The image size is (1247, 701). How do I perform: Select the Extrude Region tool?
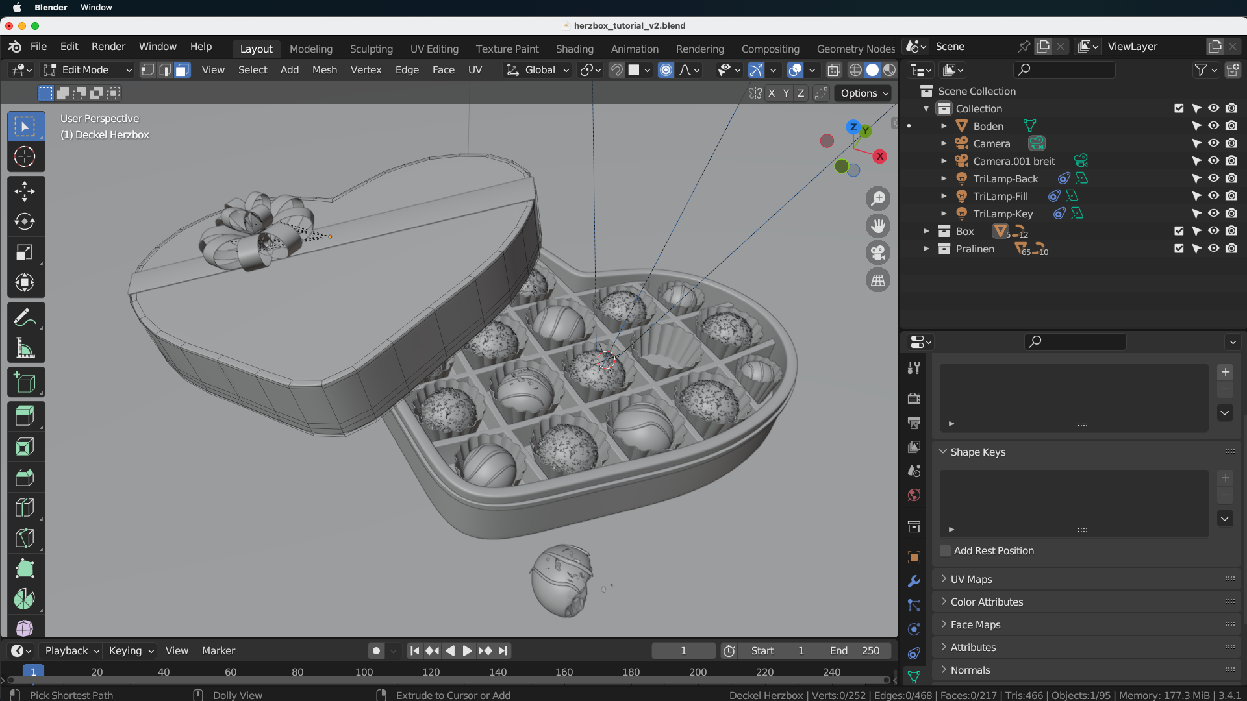pyautogui.click(x=25, y=416)
